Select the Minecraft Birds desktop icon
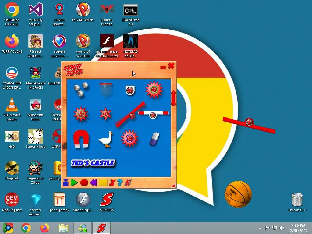This screenshot has height=234, width=312. 35,109
